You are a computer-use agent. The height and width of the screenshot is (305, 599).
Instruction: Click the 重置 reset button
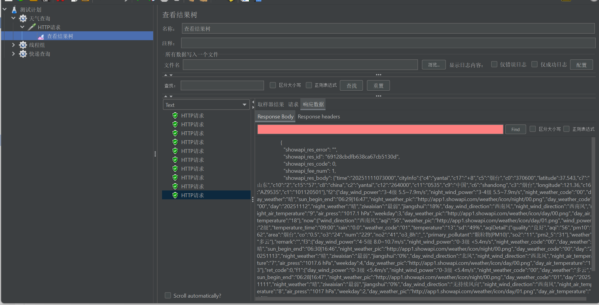pyautogui.click(x=378, y=86)
